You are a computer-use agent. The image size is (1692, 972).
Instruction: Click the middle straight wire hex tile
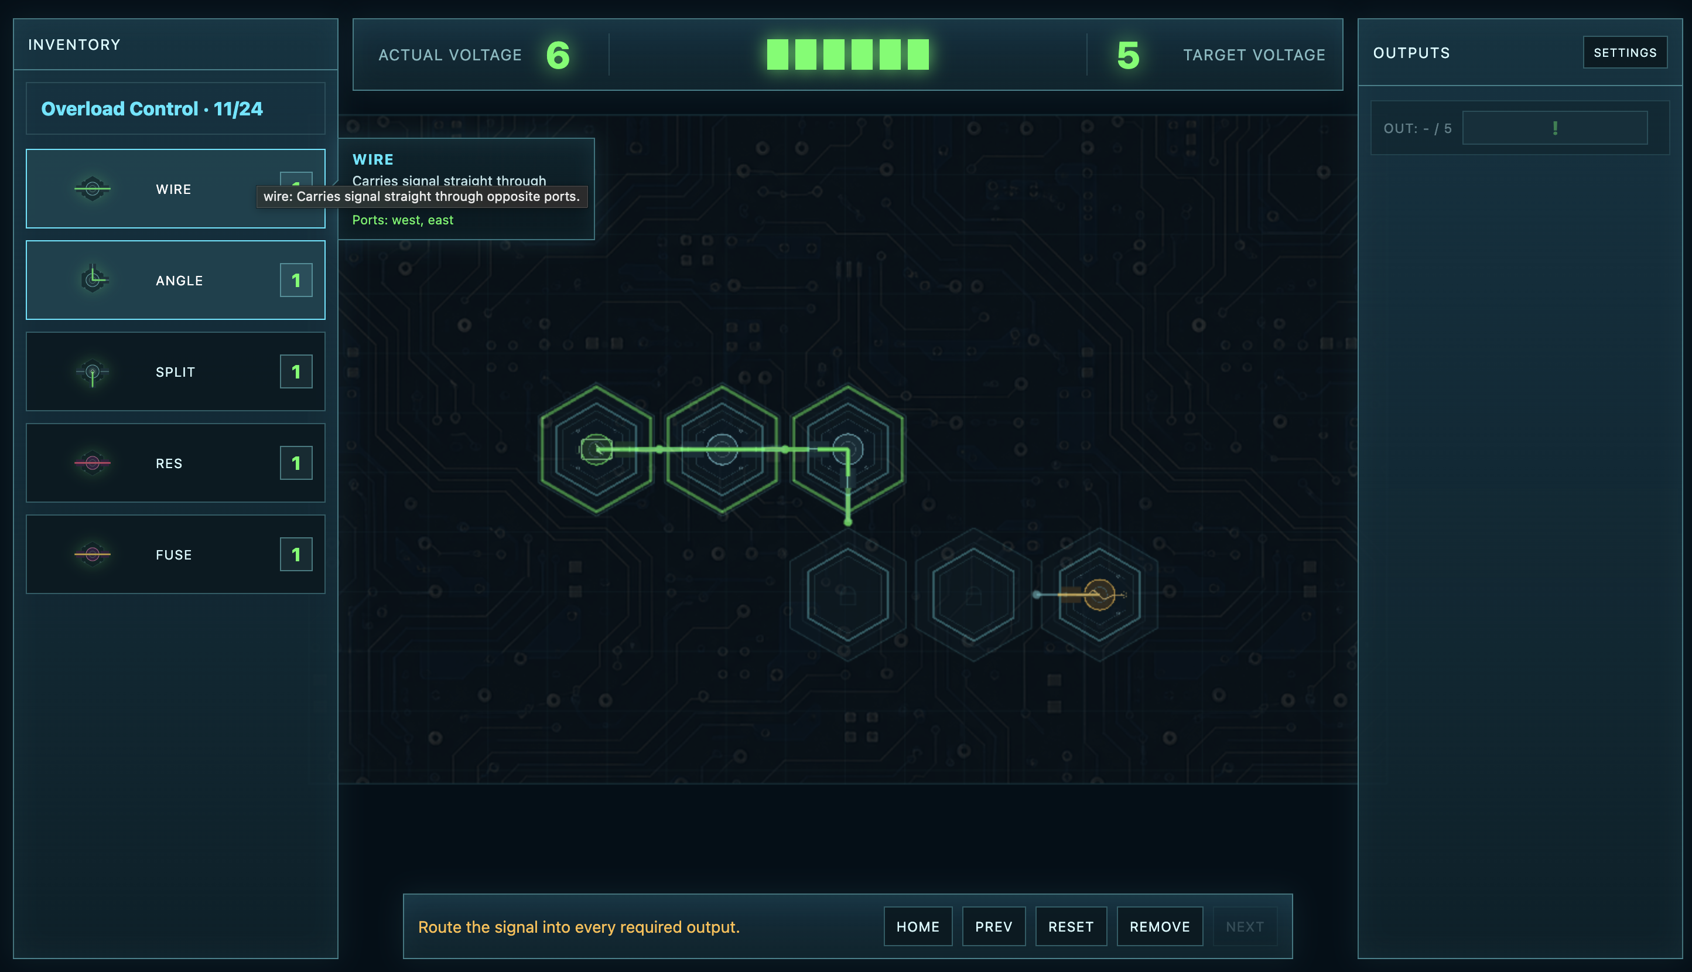[722, 449]
